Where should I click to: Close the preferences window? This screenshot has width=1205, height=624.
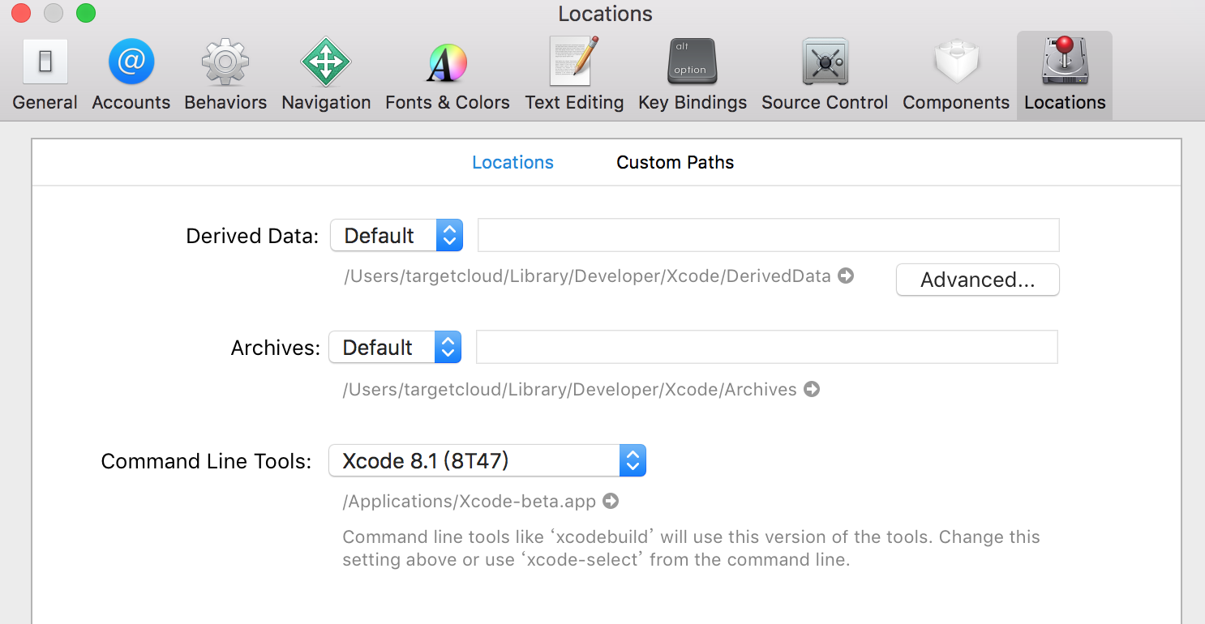21,13
